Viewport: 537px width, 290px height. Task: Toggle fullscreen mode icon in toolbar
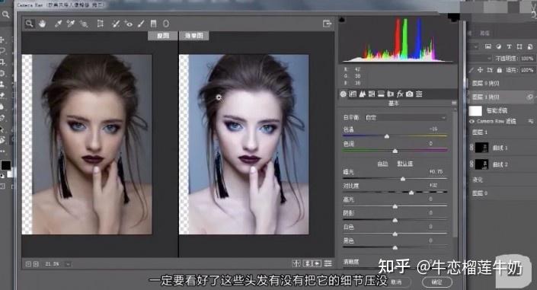327,24
